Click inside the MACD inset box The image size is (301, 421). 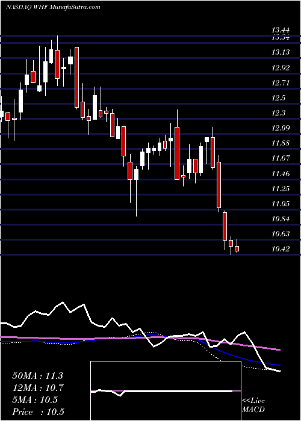166,391
